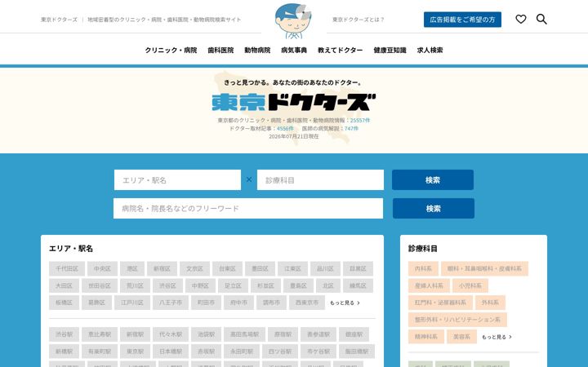Select the 板橋区 area tag

(65, 303)
